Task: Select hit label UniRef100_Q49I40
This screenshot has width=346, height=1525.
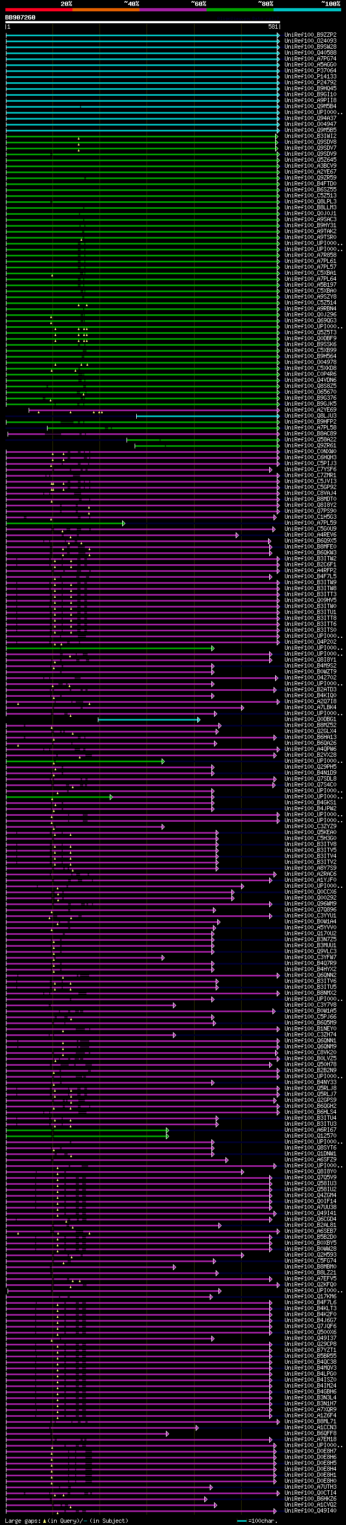Action: (x=310, y=1511)
